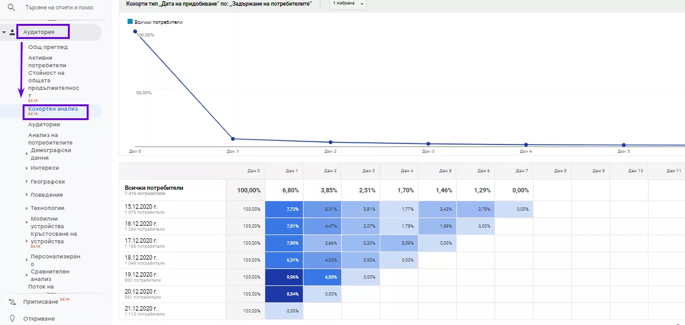Expand the Поведение submenu
This screenshot has width=685, height=325.
tap(26, 195)
